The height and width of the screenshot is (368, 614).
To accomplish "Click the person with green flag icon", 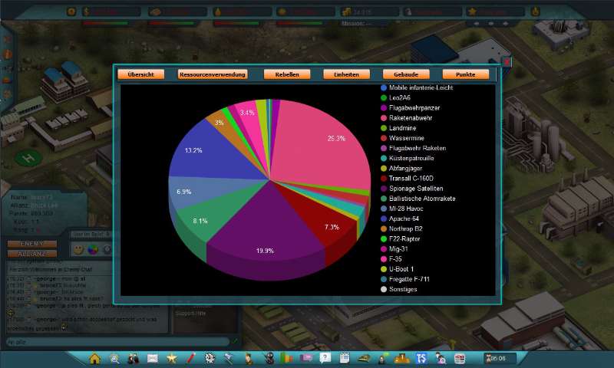I will pyautogui.click(x=383, y=358).
